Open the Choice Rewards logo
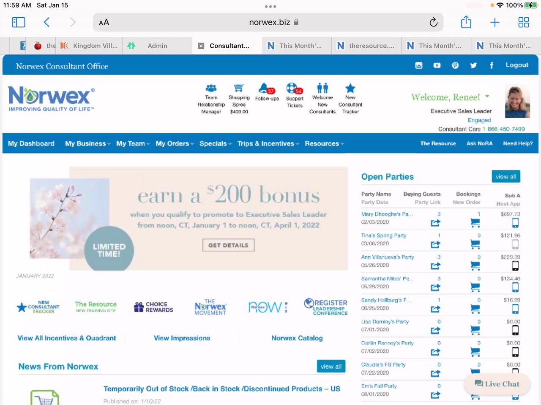Screen dimensions: 541x405 point(153,307)
